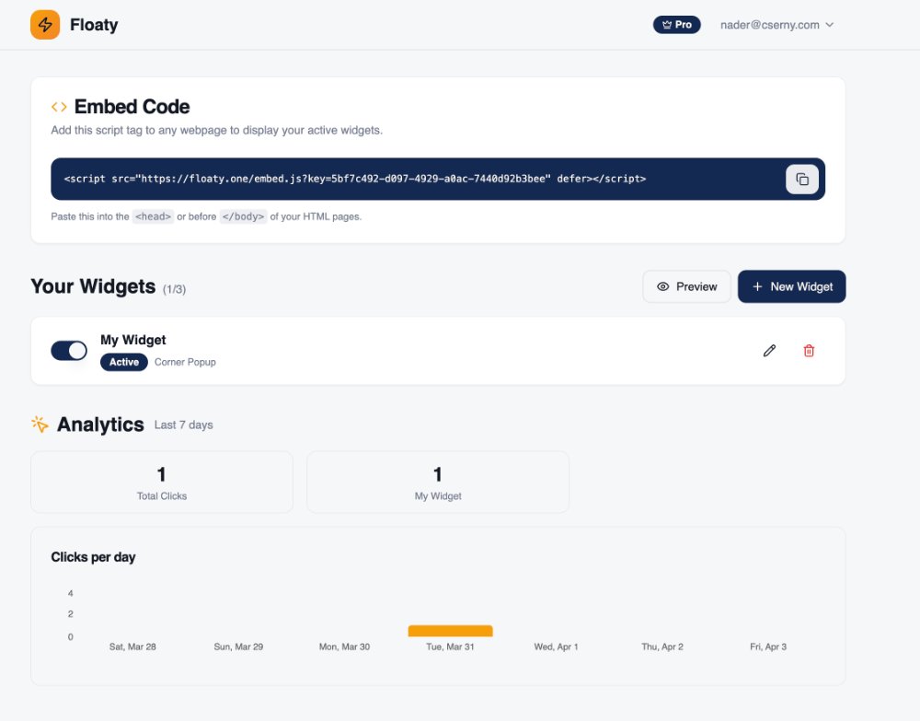The width and height of the screenshot is (920, 721).
Task: Click the plus icon on New Widget
Action: (x=757, y=286)
